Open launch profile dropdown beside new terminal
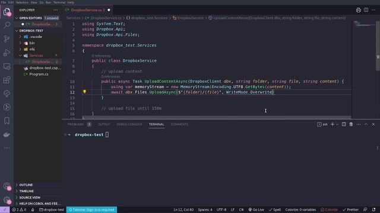This screenshot has height=213, width=380. [337, 124]
